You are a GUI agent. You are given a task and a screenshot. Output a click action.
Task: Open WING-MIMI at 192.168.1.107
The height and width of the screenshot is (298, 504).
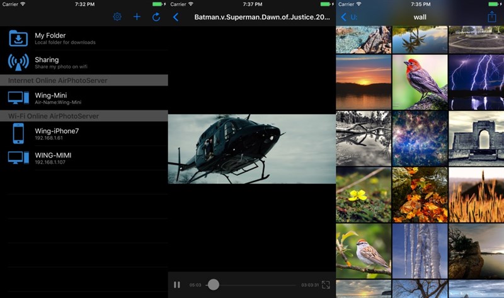pyautogui.click(x=84, y=158)
